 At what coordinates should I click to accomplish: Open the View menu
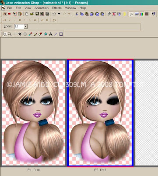pos(28,8)
